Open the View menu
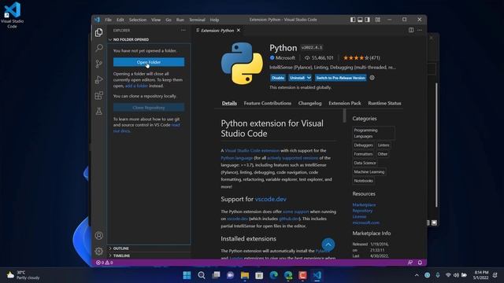The height and width of the screenshot is (283, 504). [x=156, y=20]
